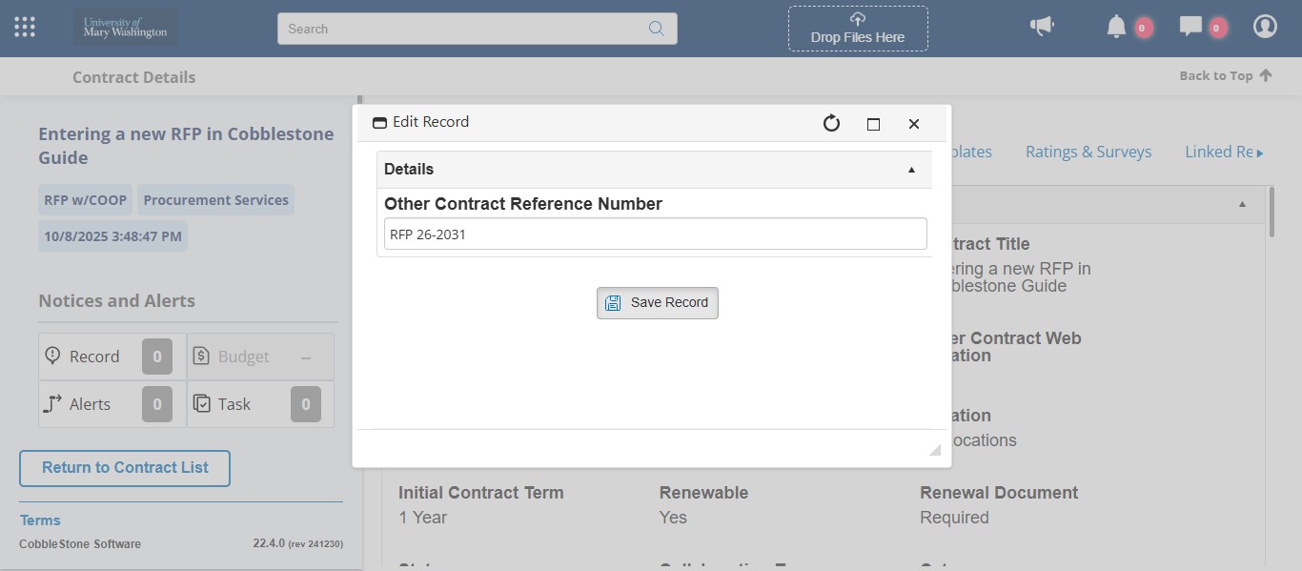Viewport: 1302px width, 571px height.
Task: Open the Terms link
Action: pos(40,520)
